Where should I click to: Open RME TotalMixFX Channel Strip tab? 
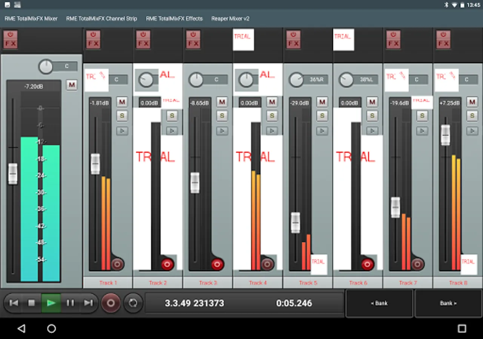(102, 18)
